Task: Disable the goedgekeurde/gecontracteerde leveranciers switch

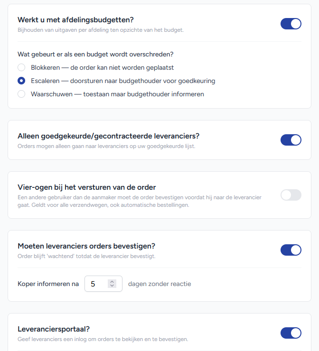Action: (x=291, y=140)
